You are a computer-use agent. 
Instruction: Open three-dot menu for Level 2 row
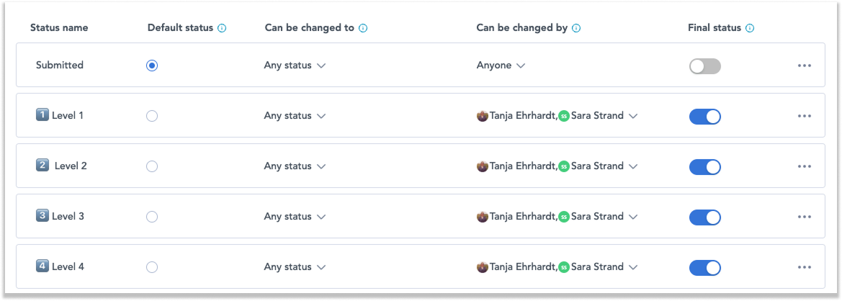click(805, 166)
